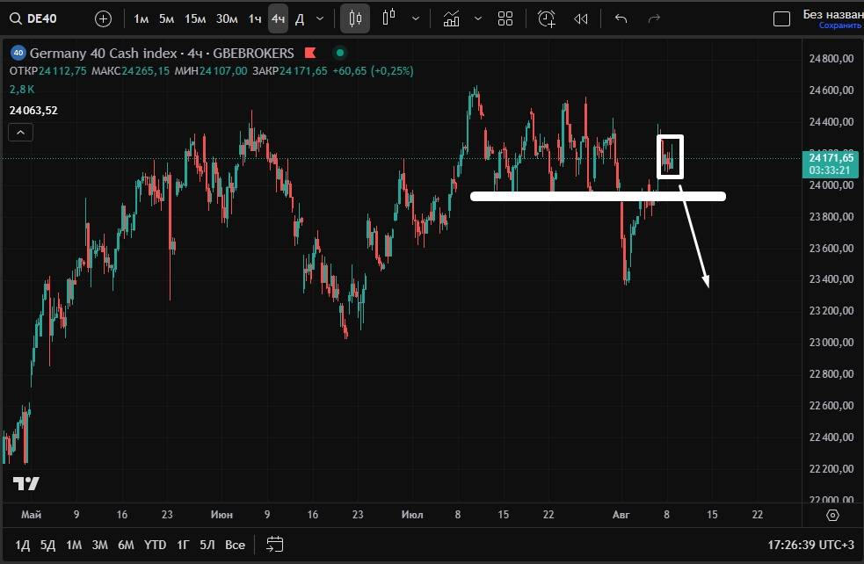Click the add symbol plus icon
The image size is (864, 564).
[x=104, y=18]
